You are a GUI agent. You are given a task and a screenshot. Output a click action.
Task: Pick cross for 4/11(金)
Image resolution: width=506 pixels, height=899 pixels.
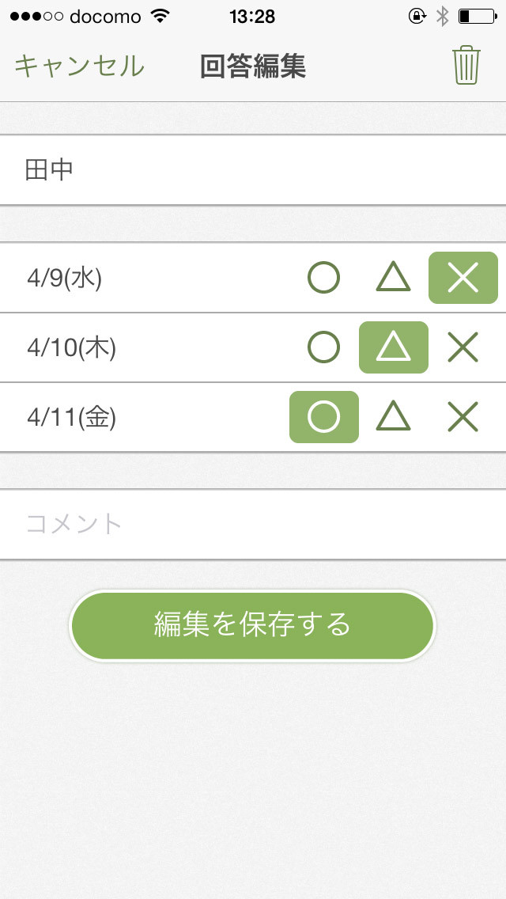[x=463, y=417]
